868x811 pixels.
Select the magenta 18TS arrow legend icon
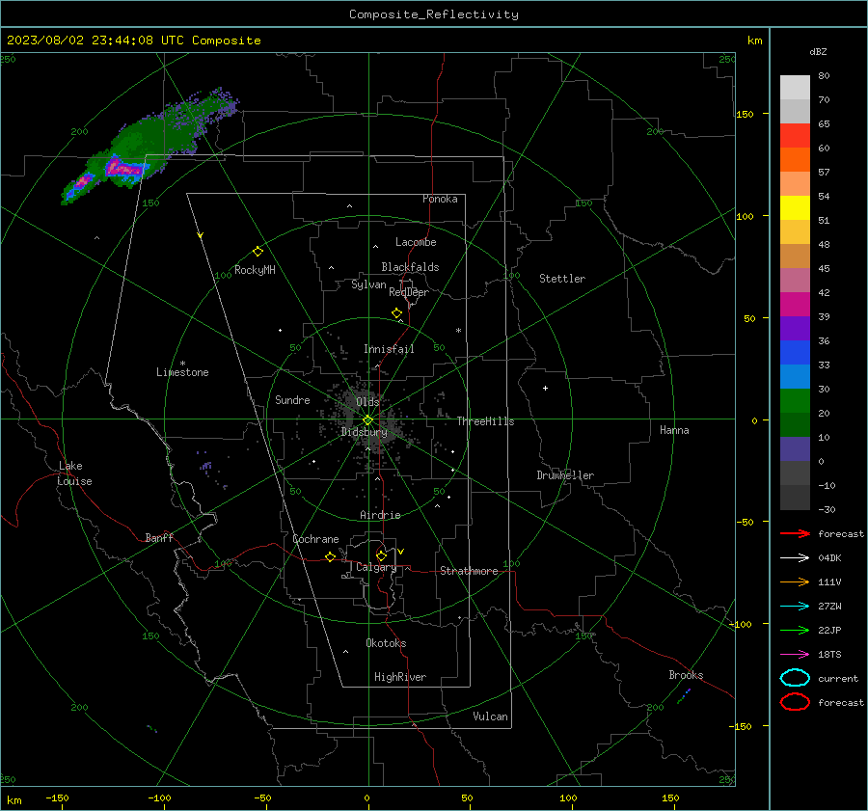pyautogui.click(x=795, y=655)
